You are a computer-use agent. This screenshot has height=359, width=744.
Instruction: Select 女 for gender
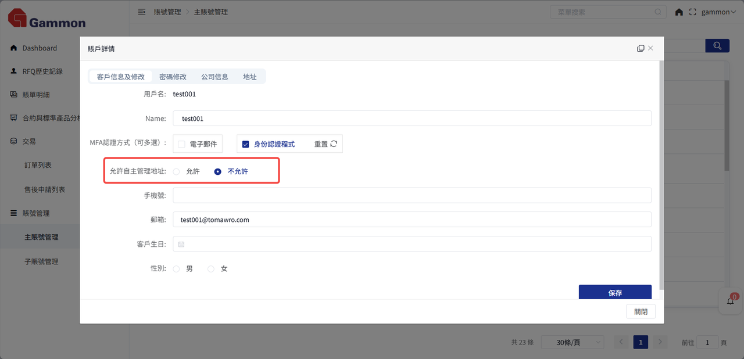pyautogui.click(x=211, y=269)
